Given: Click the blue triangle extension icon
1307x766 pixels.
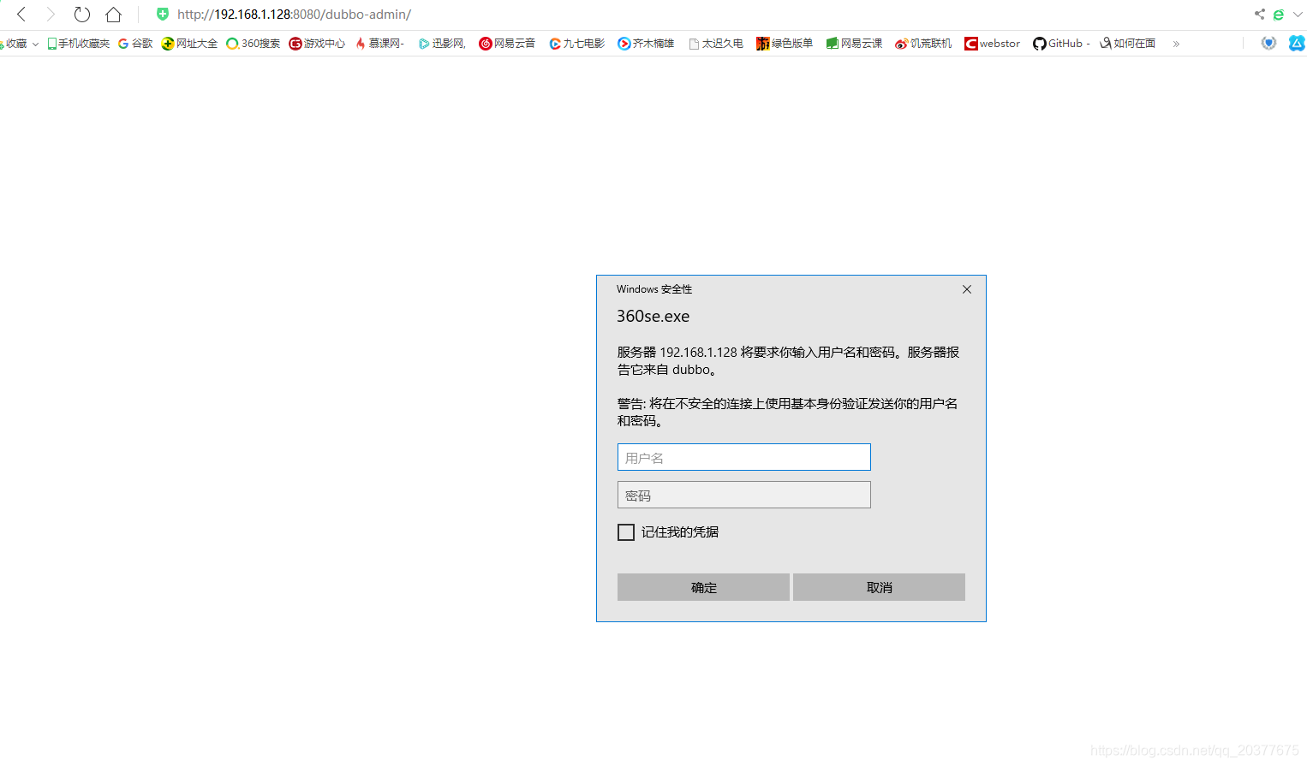Looking at the screenshot, I should pyautogui.click(x=1297, y=43).
